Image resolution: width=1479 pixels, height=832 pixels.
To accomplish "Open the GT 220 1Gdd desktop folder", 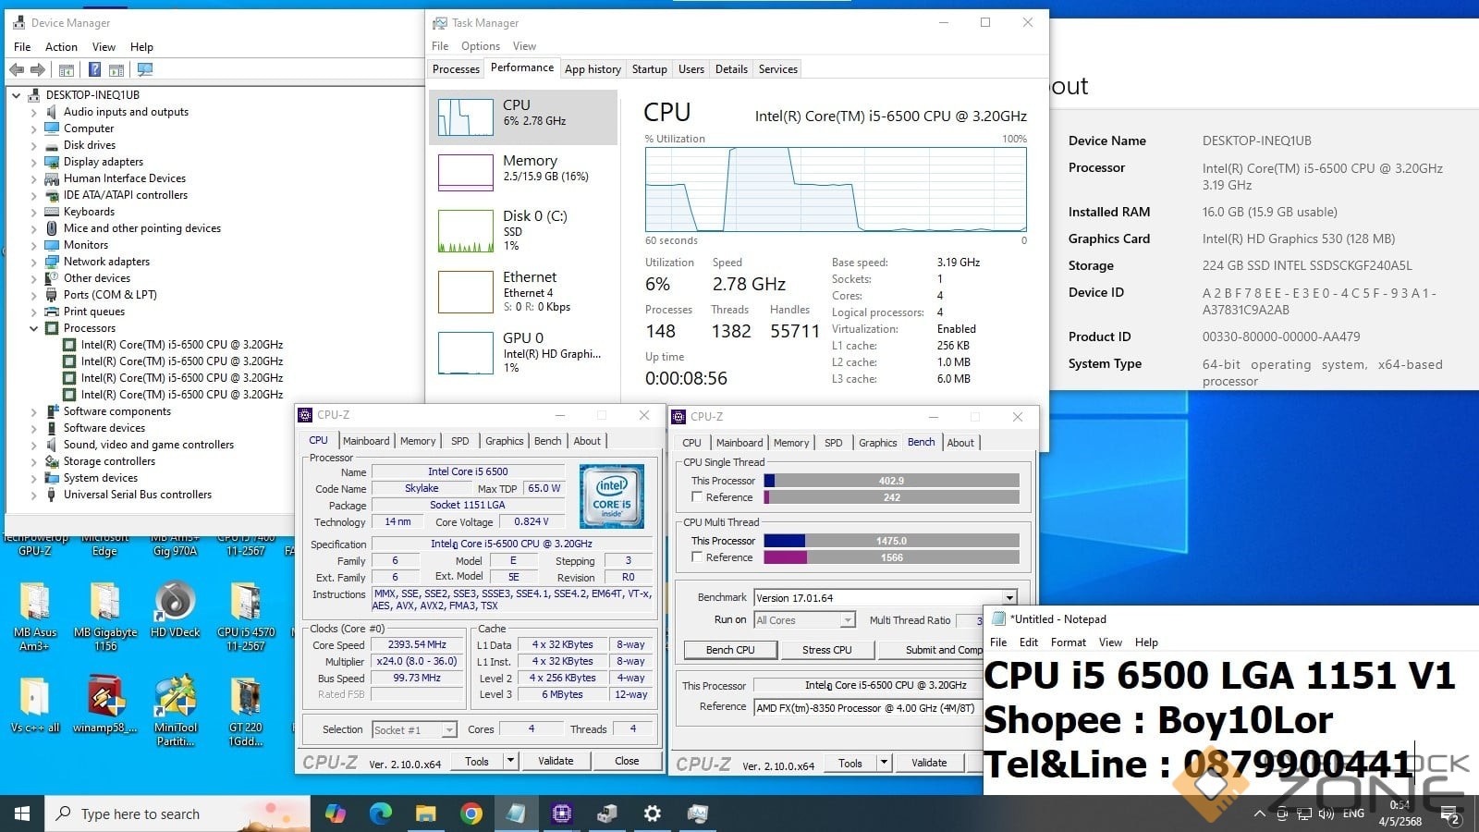I will point(246,710).
